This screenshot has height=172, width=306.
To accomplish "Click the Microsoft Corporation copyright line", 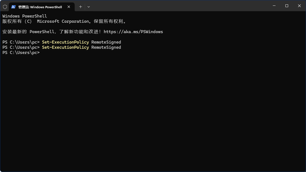I will (x=64, y=21).
